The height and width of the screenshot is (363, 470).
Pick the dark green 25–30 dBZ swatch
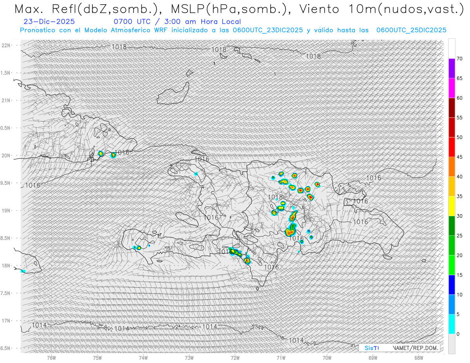tap(452, 226)
